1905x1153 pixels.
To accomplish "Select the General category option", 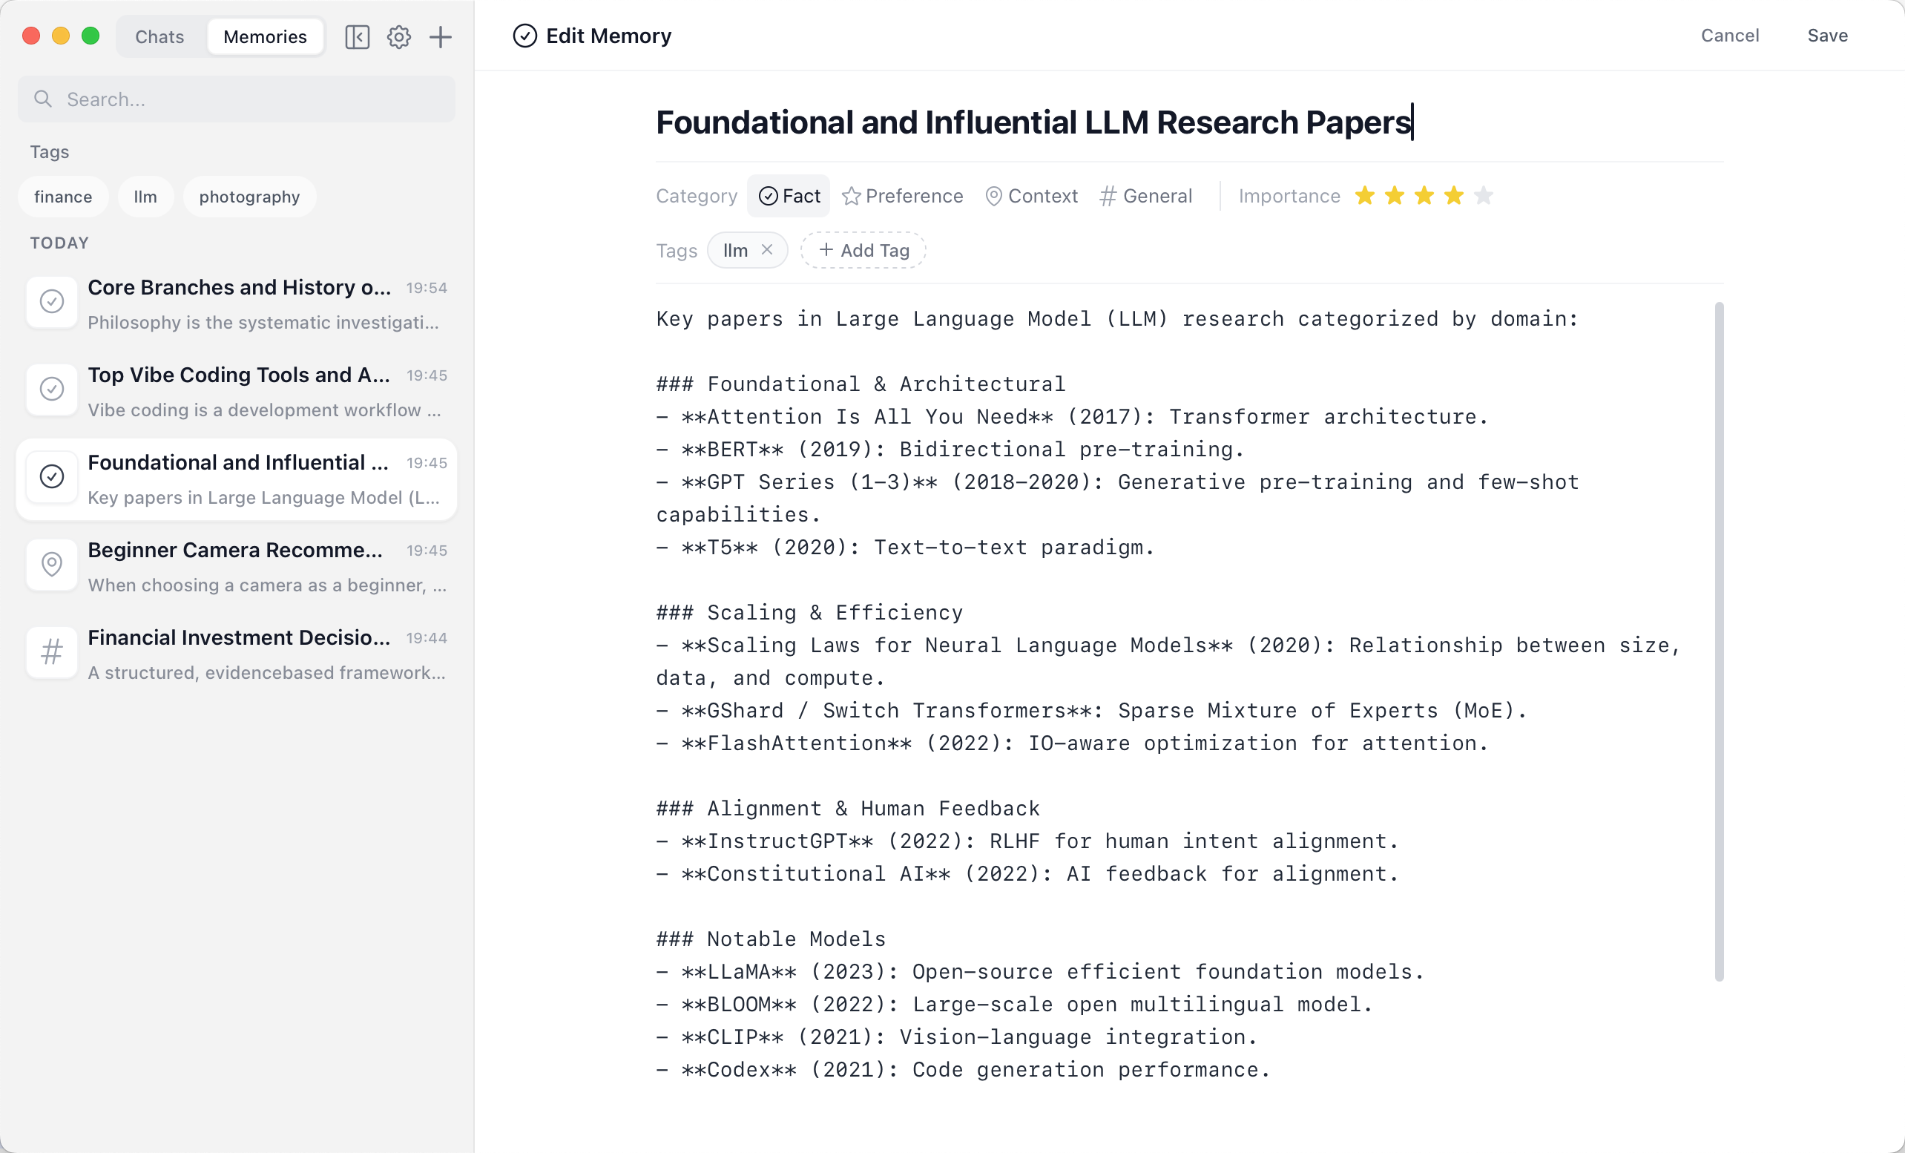I will [1146, 197].
